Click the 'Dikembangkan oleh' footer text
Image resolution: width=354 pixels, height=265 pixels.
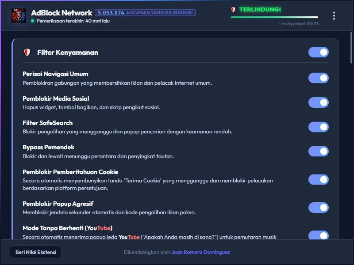click(147, 252)
